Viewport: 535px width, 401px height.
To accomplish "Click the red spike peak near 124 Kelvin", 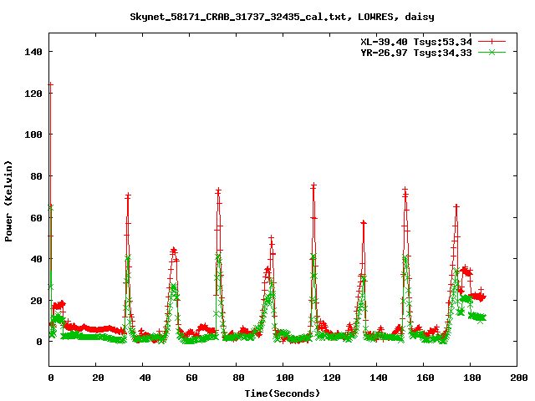I will click(x=50, y=84).
